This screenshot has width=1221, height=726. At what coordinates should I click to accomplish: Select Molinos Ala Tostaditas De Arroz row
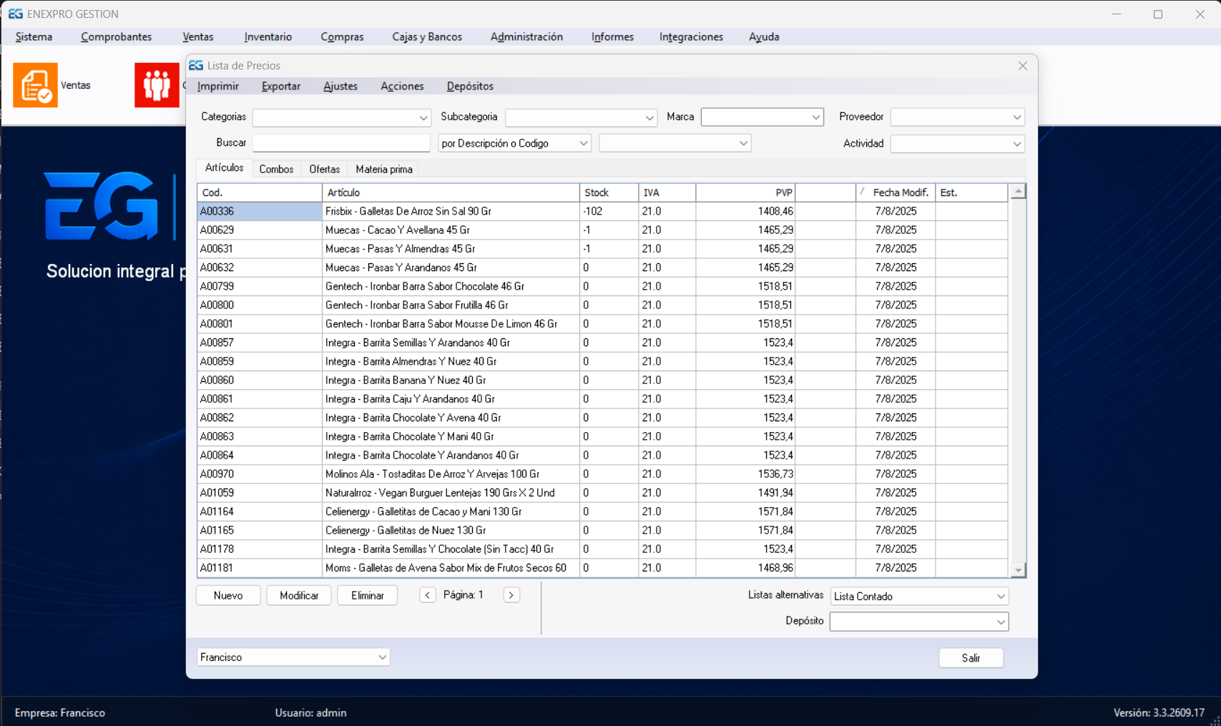602,474
